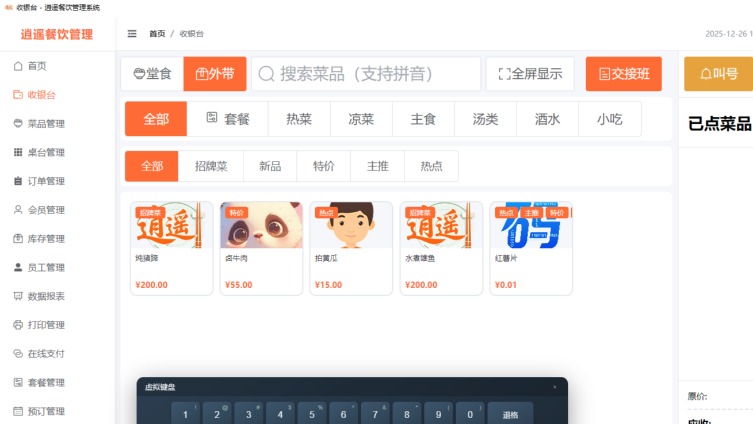Add 水煮雄鱼 dish to order
Viewport: 753px width, 424px height.
(x=441, y=248)
